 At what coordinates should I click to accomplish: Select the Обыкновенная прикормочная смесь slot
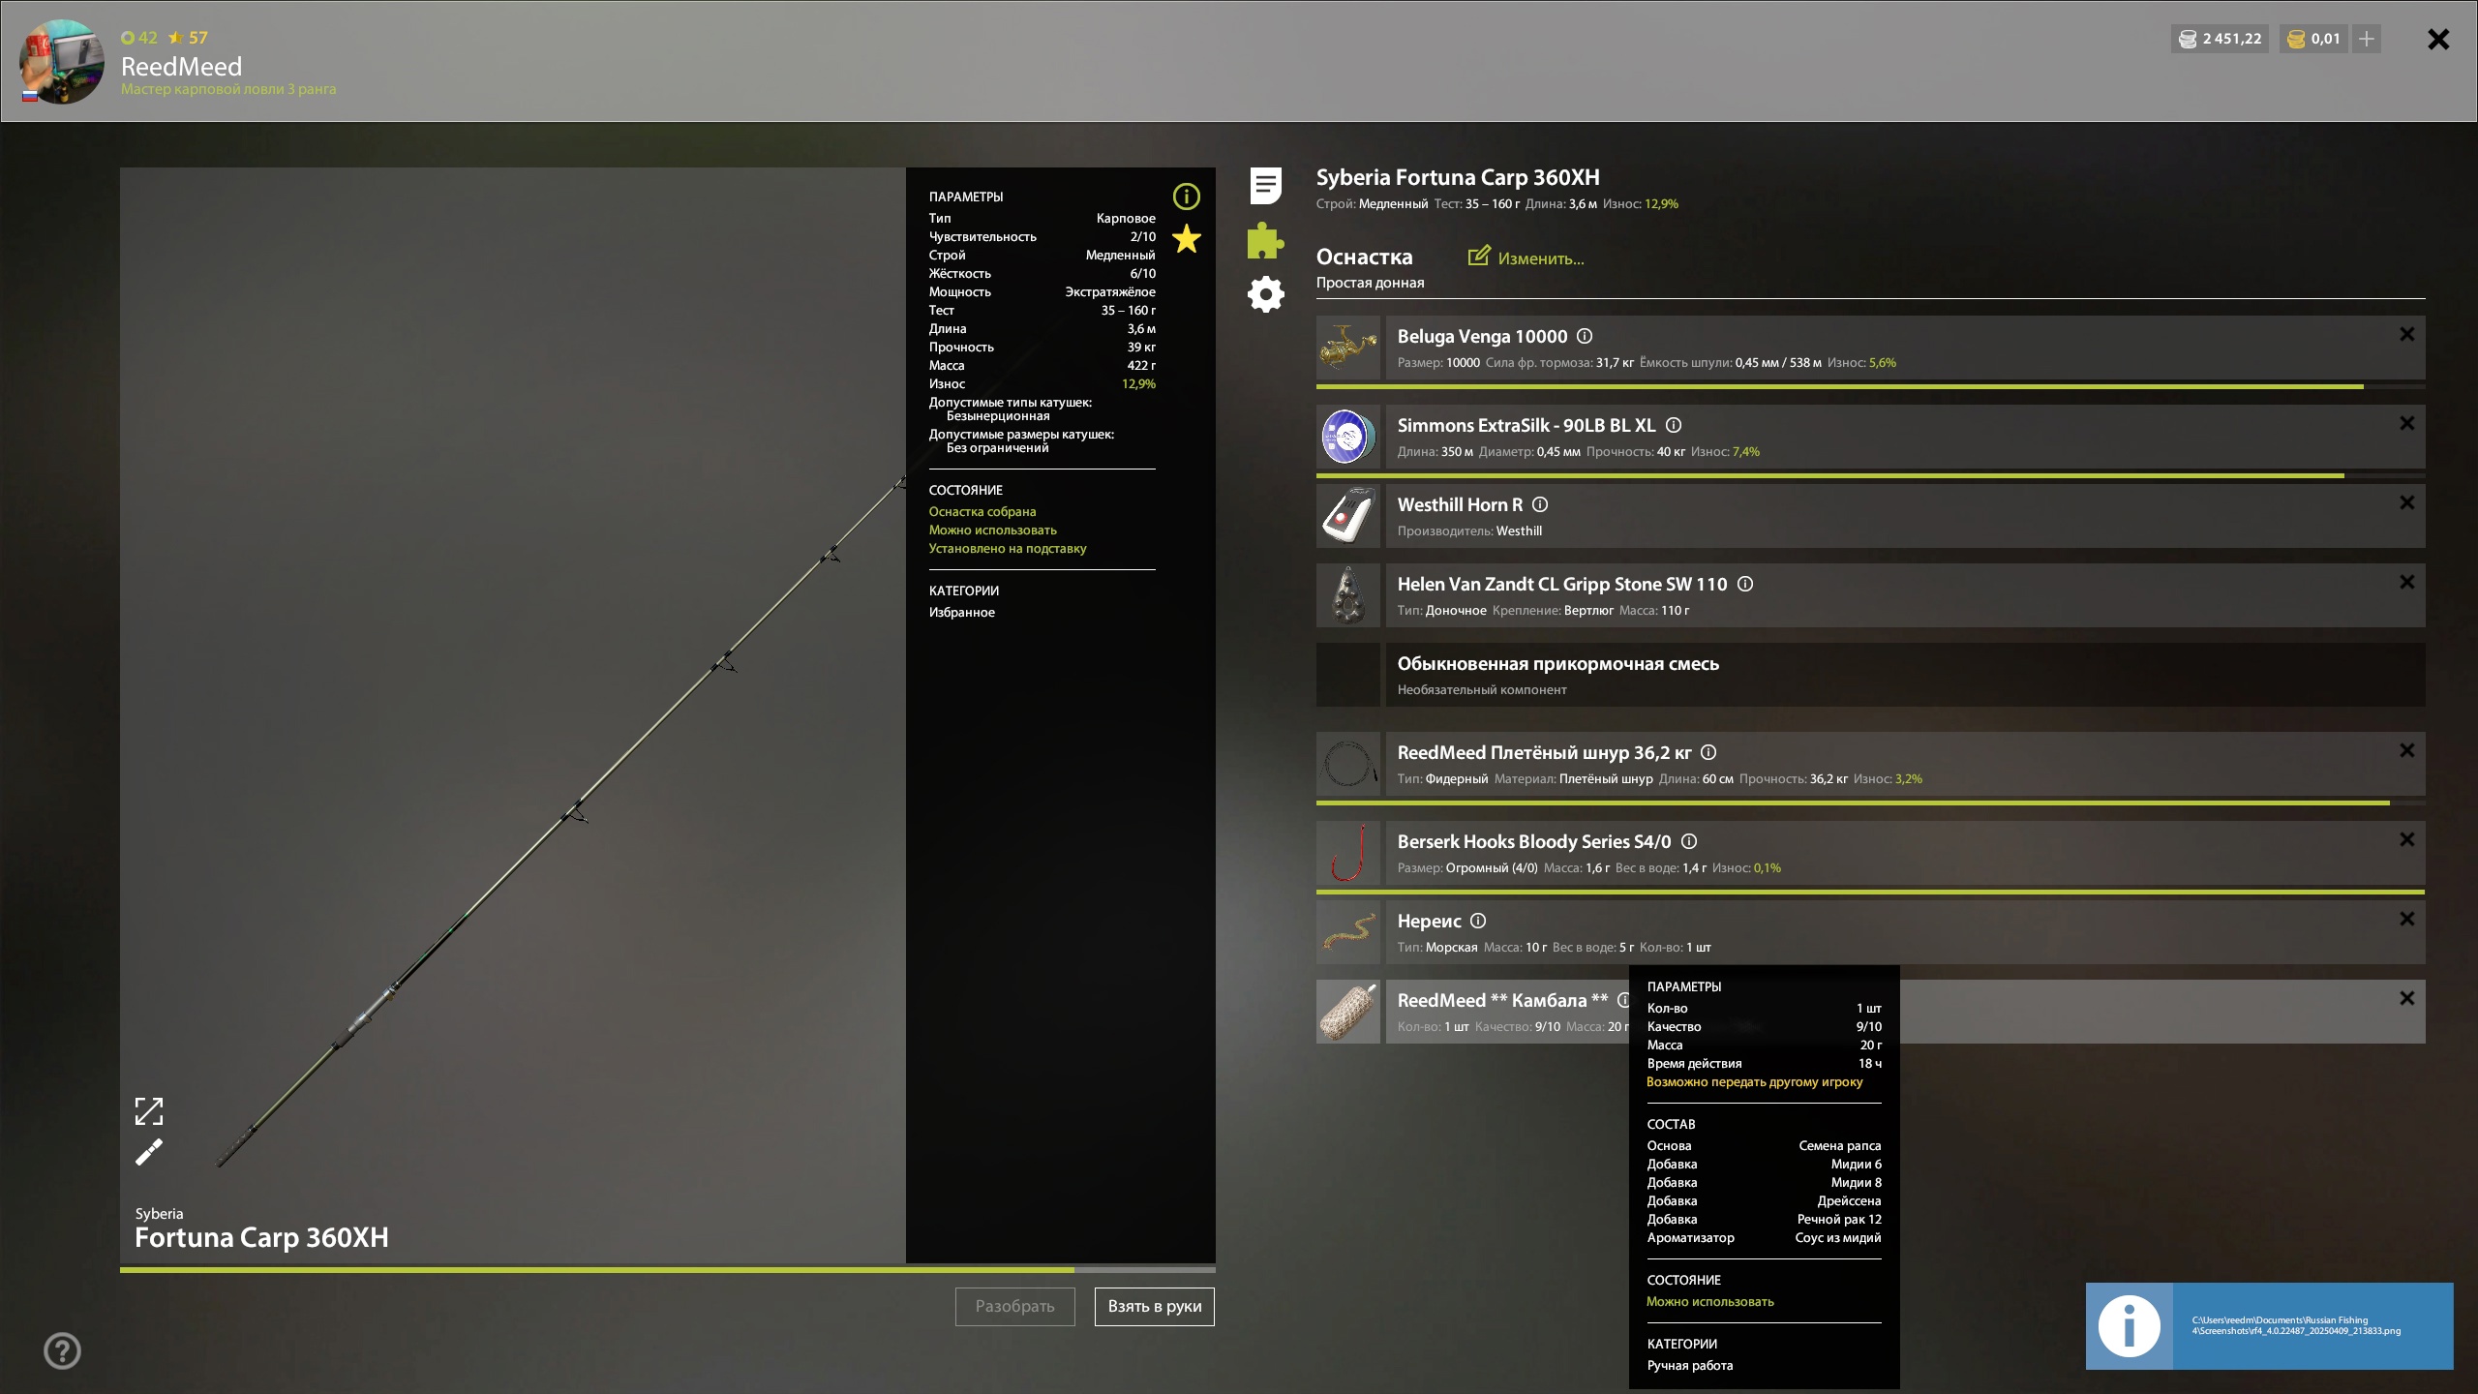(x=1870, y=675)
